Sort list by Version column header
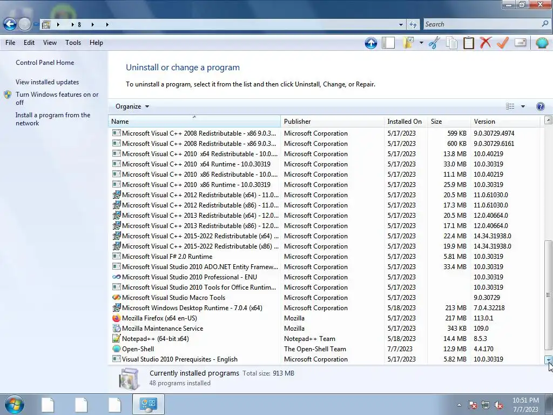The height and width of the screenshot is (415, 553). pos(505,122)
